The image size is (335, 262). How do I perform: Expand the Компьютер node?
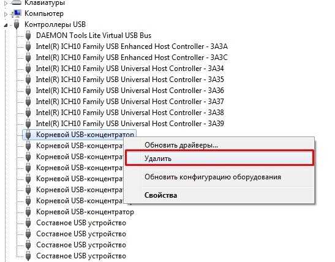tap(6, 14)
